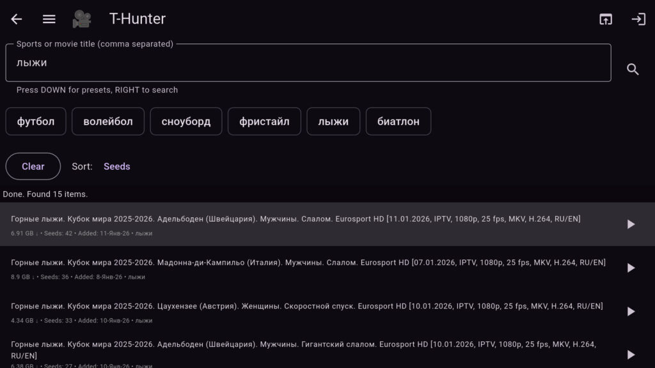The image size is (655, 368).
Task: Click the back arrow icon
Action: [17, 19]
